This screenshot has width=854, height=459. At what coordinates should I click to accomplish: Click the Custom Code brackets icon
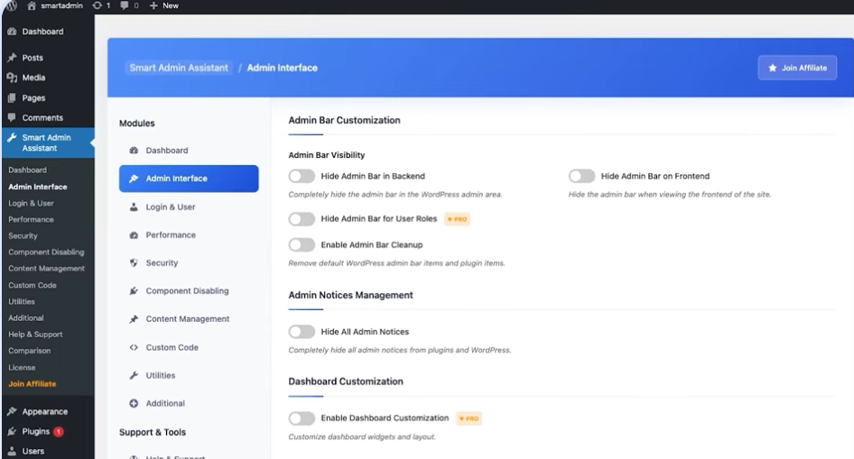134,347
